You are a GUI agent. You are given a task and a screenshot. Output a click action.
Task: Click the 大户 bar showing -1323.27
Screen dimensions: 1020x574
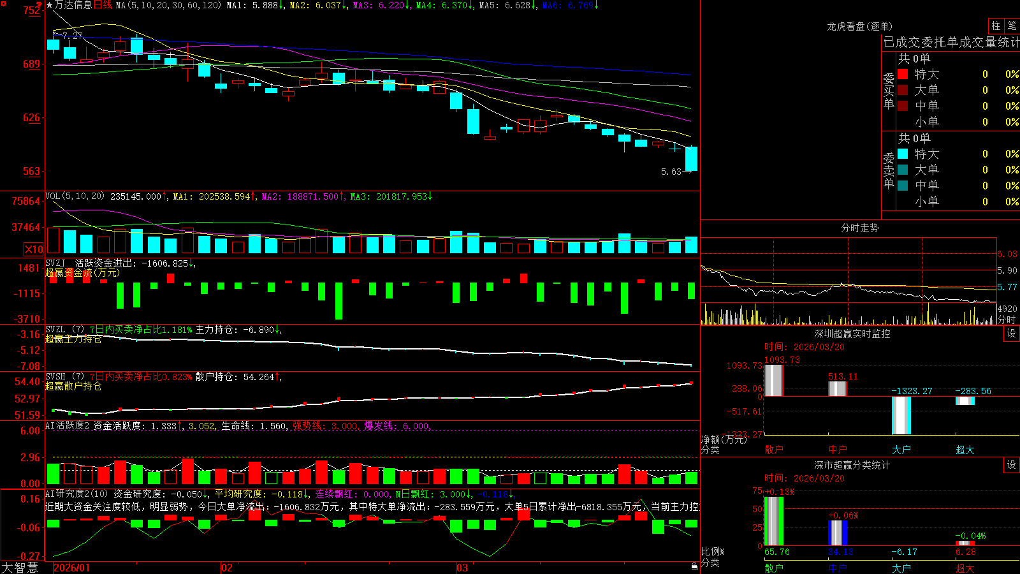point(901,415)
